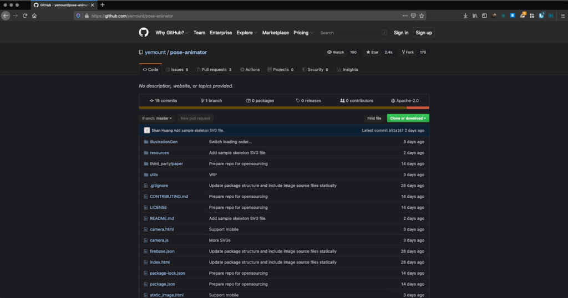Watch the pose-animator repository

coord(336,52)
